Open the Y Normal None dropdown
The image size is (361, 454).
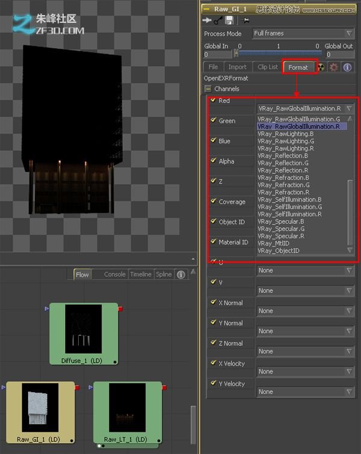306,331
